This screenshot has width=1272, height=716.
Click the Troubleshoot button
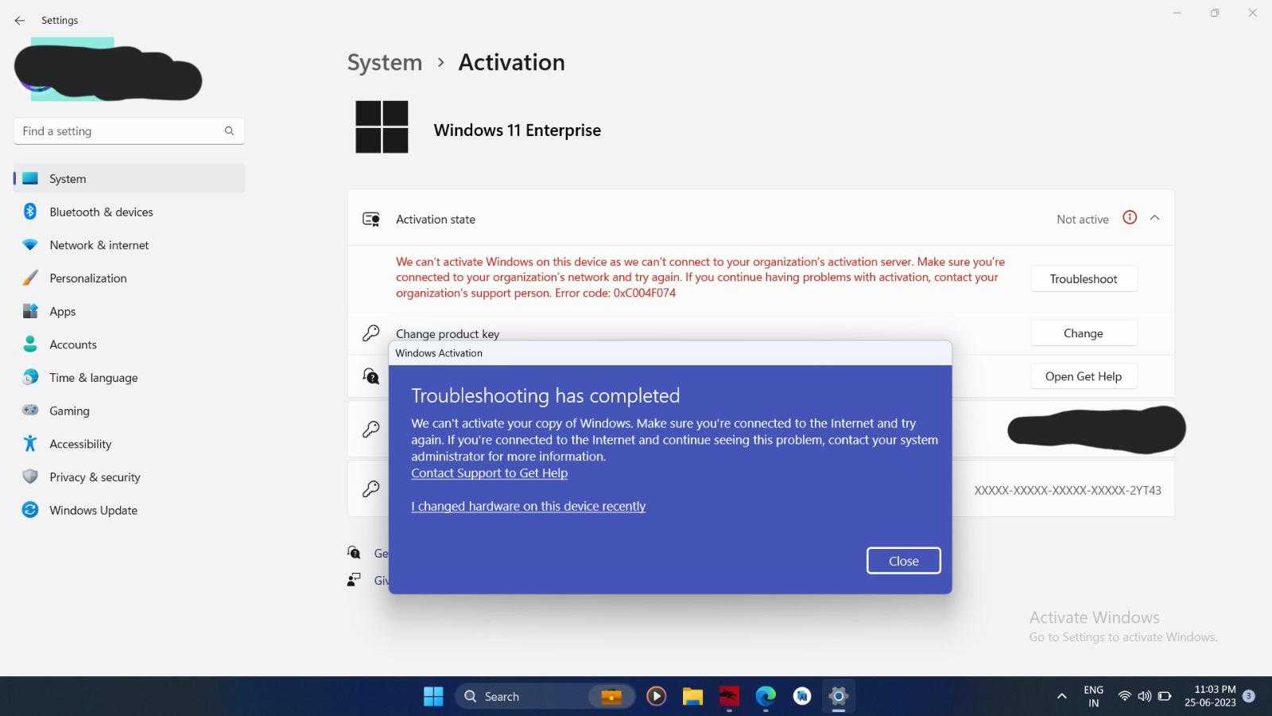click(x=1084, y=279)
